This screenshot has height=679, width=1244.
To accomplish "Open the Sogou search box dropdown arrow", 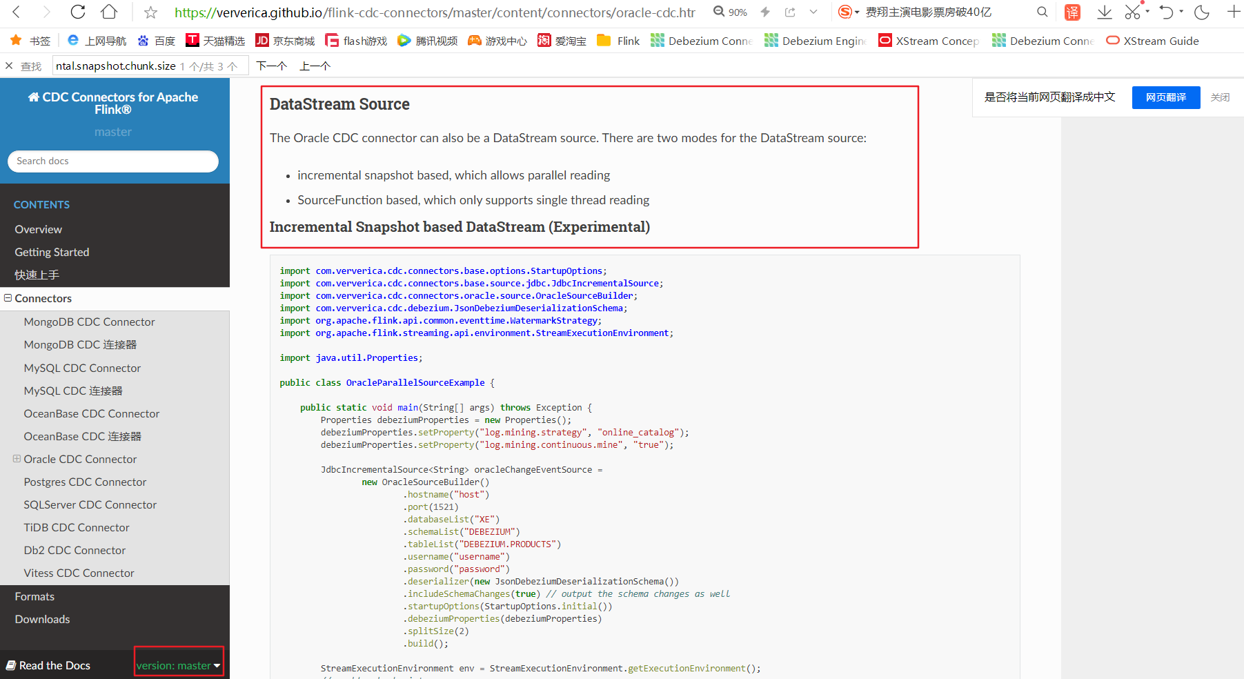I will (857, 12).
